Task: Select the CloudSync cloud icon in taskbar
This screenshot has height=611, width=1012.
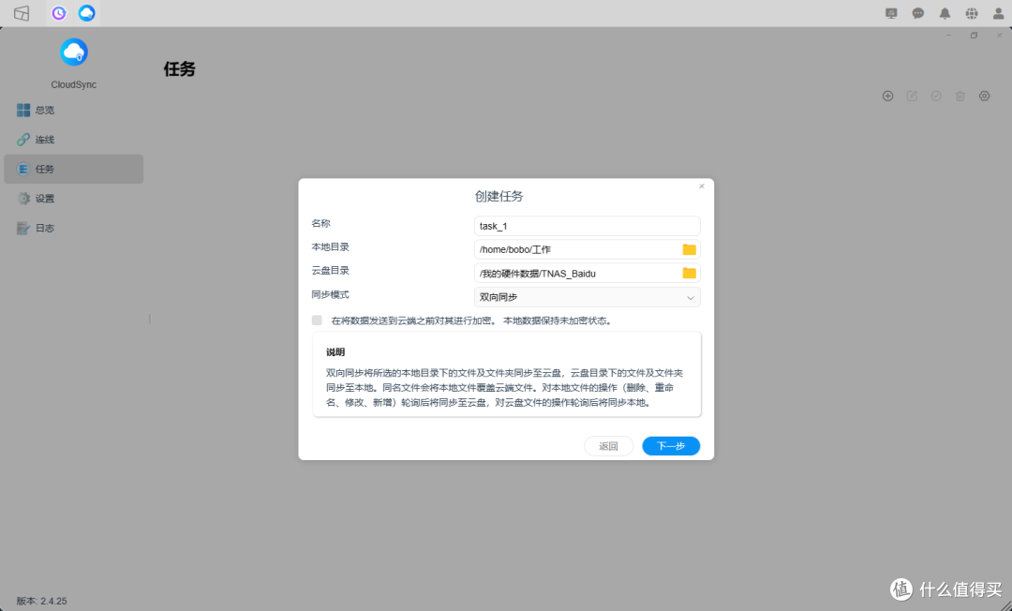Action: click(x=86, y=13)
